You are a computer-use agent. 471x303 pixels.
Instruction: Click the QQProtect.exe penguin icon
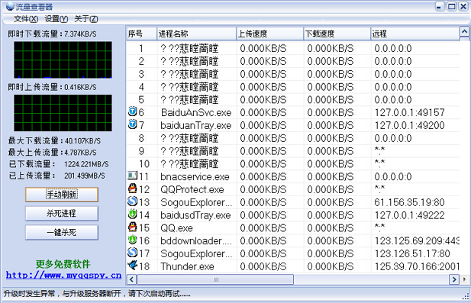[x=133, y=189]
